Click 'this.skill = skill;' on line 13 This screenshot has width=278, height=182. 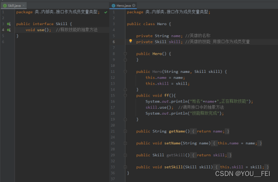(168, 83)
